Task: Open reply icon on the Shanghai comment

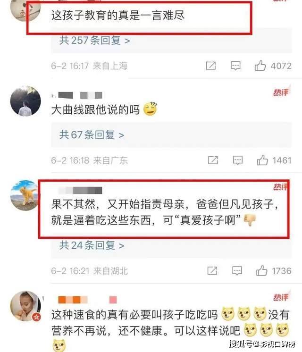Action: click(235, 66)
